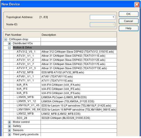
Task: Click description 'LXM05A CANopen (TELXM05A_0112E.EDS)'
Action: click(x=68, y=101)
